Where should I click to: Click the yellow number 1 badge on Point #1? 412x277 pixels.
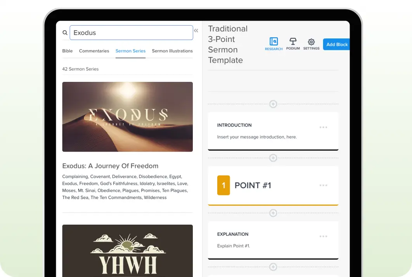(x=223, y=185)
